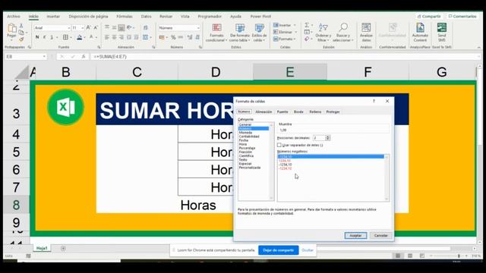Image resolution: width=486 pixels, height=273 pixels.
Task: Click the percent style icon
Action: [x=173, y=37]
